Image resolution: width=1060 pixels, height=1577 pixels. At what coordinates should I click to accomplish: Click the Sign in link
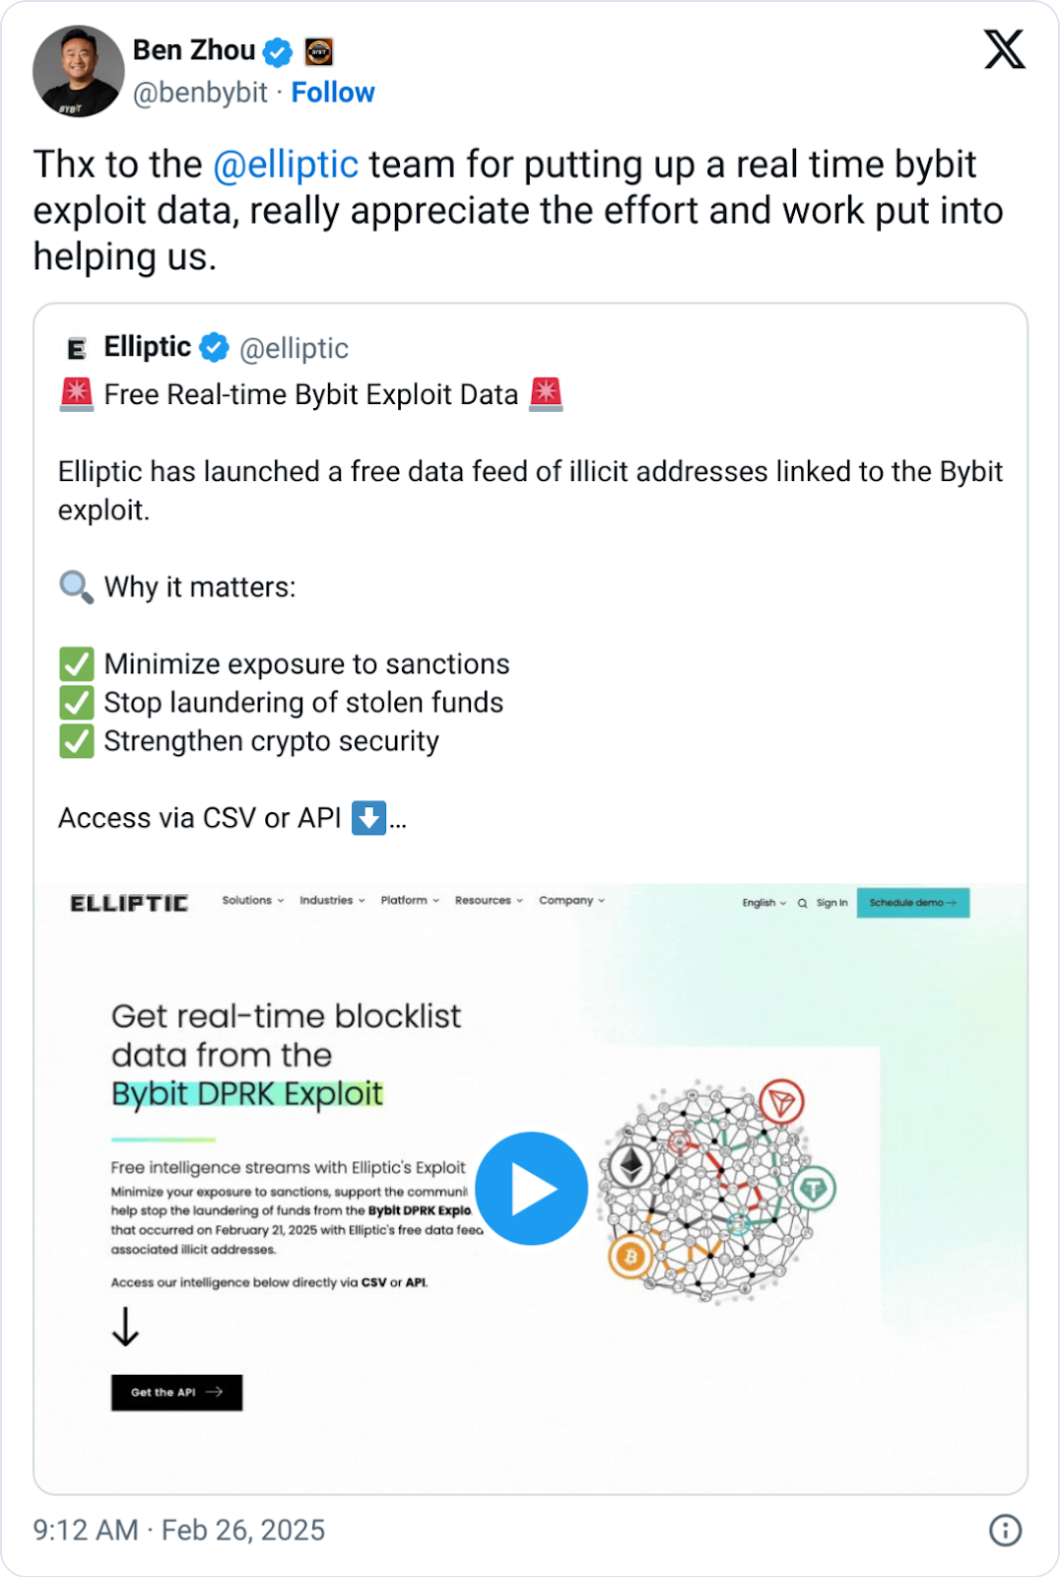point(831,903)
